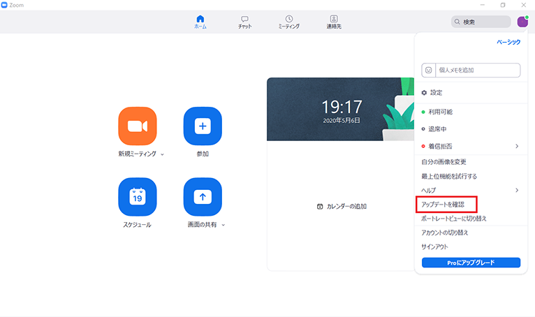Click the Basic (ベーシック) account link
535x317 pixels.
click(x=508, y=42)
